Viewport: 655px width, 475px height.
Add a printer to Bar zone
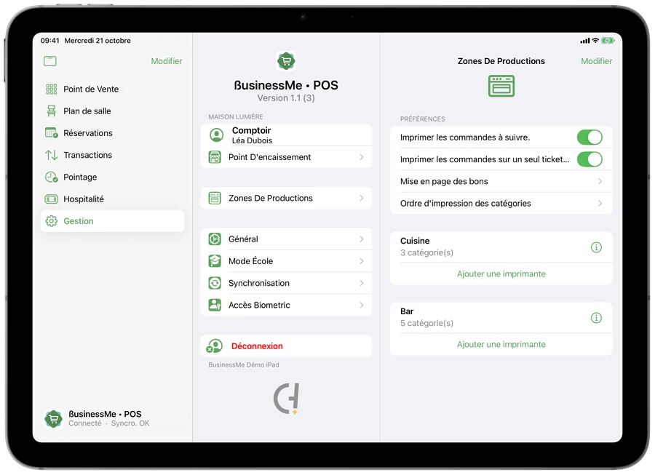point(501,344)
